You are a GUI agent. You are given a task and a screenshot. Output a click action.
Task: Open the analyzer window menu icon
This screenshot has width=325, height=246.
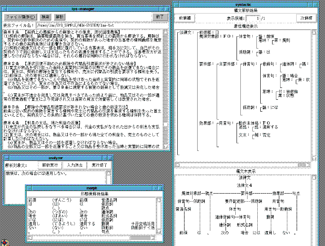click(x=6, y=157)
